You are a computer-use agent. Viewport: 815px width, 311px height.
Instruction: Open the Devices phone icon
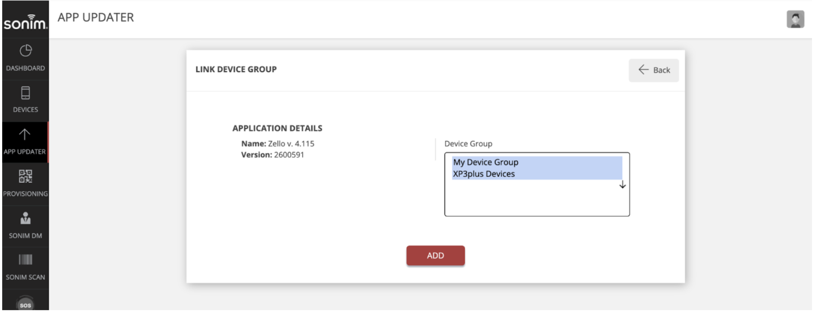(26, 93)
